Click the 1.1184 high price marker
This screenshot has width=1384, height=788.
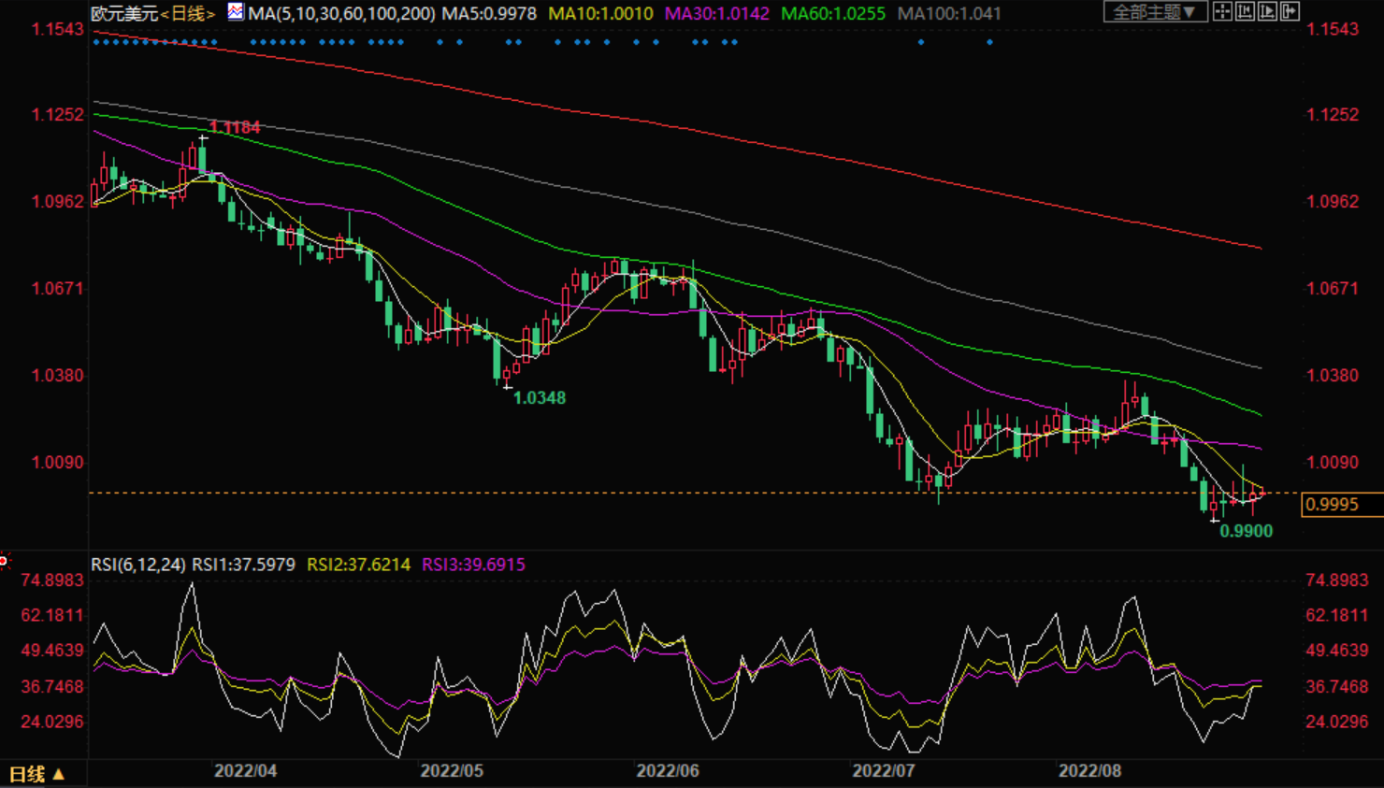click(235, 127)
